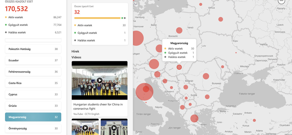Viewport: 292px width, 135px height.
Task: Play the video with the columned building thumbnail
Action: (114, 128)
